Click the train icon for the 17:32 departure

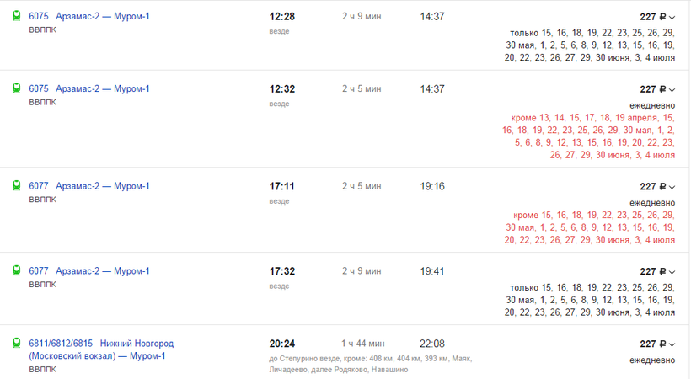click(x=17, y=271)
